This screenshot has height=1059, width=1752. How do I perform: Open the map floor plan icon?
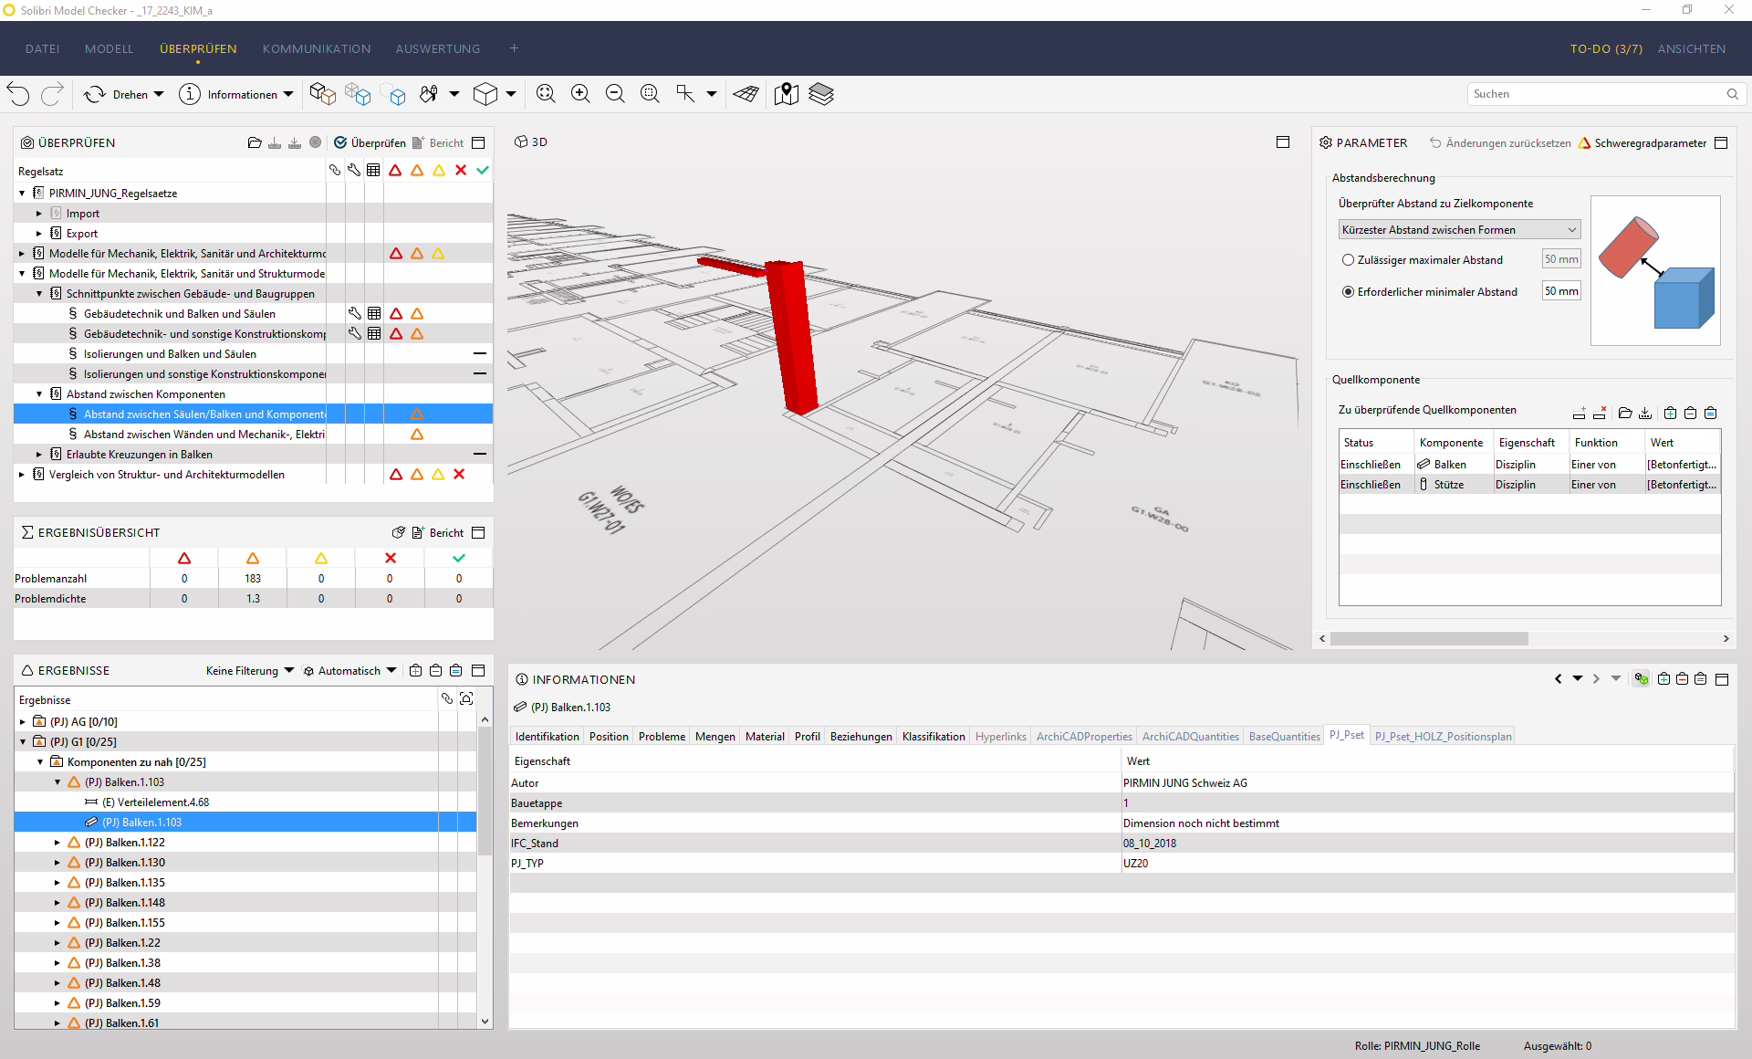pos(787,94)
